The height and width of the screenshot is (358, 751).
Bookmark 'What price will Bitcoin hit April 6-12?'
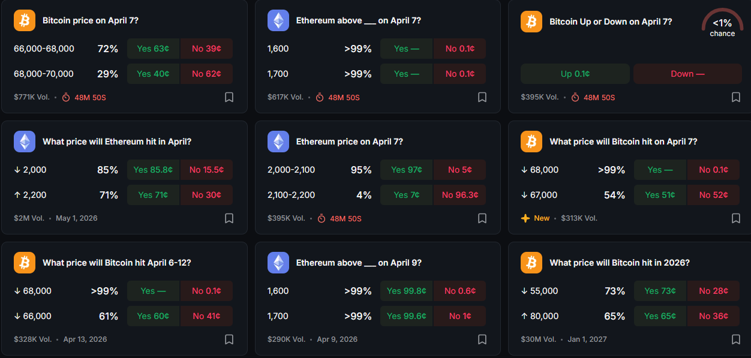[229, 339]
